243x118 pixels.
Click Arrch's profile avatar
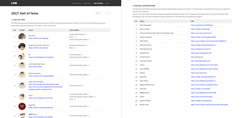click(x=22, y=97)
